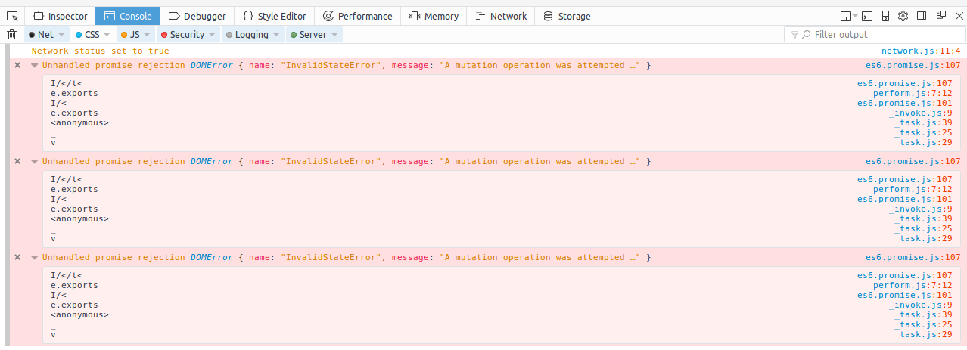
Task: Dock devtools to side of window
Action: [922, 16]
